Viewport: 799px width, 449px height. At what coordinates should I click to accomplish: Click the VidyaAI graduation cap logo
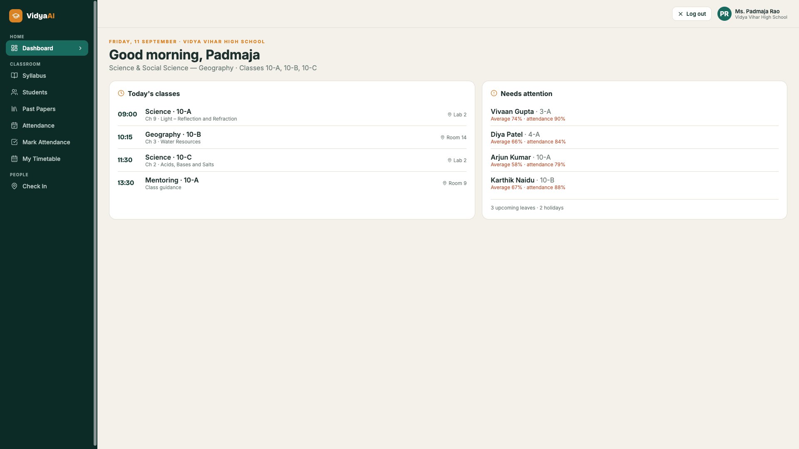coord(16,16)
